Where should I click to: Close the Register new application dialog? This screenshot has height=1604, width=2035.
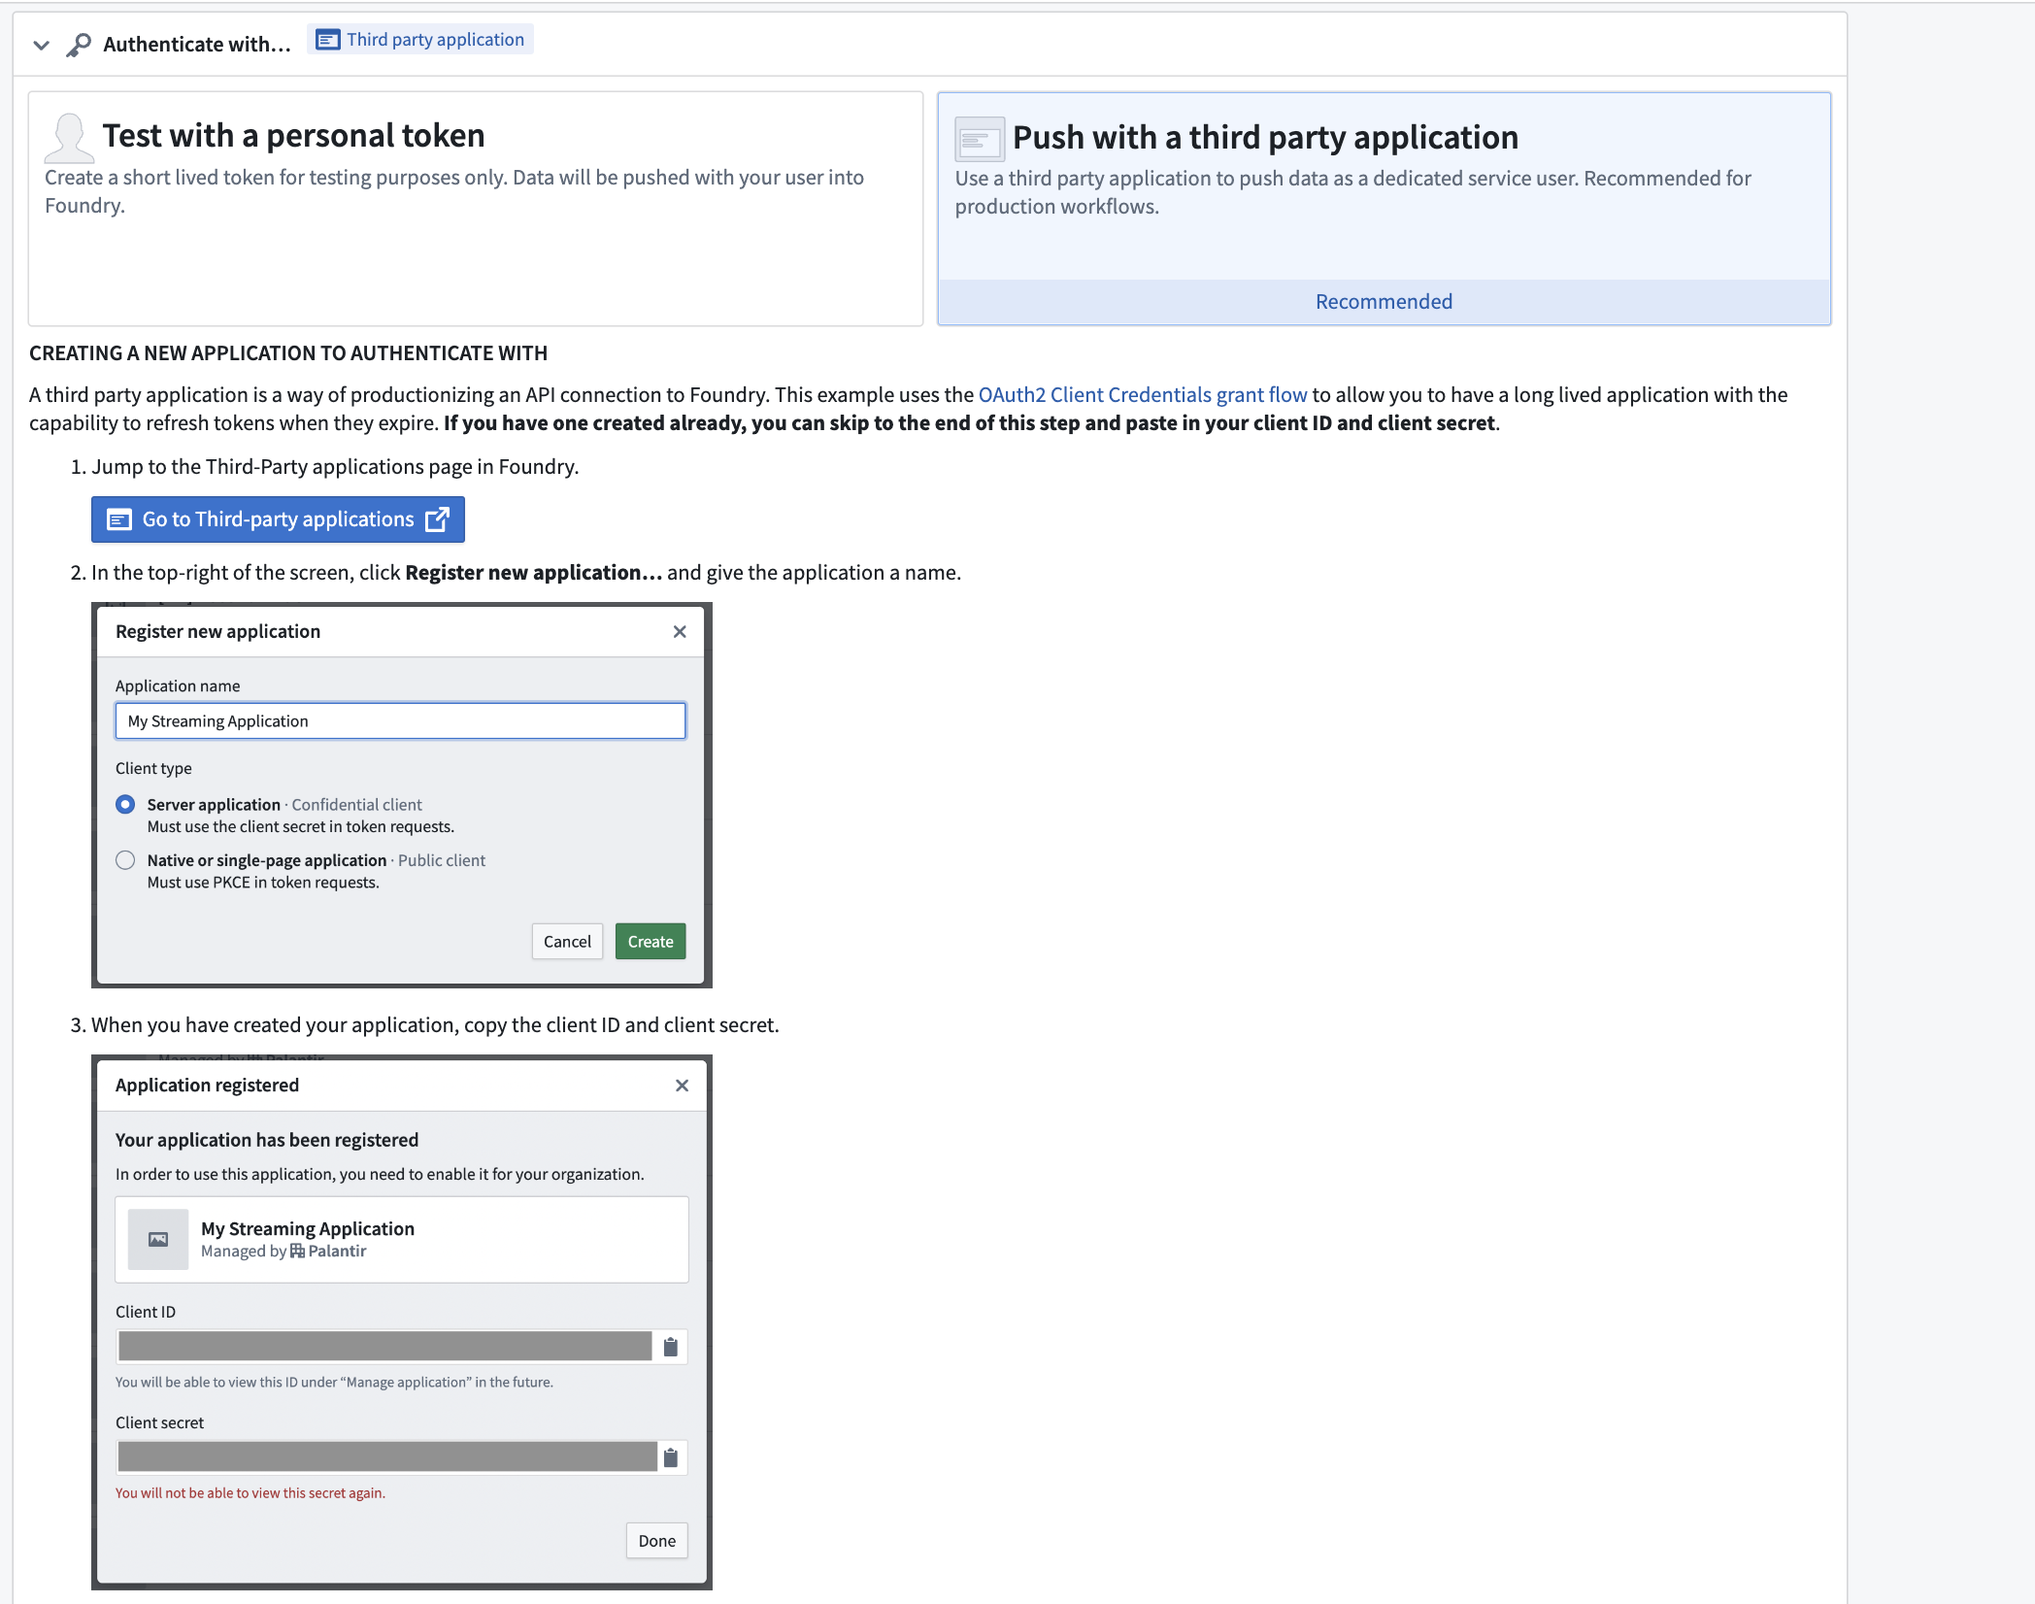(680, 632)
